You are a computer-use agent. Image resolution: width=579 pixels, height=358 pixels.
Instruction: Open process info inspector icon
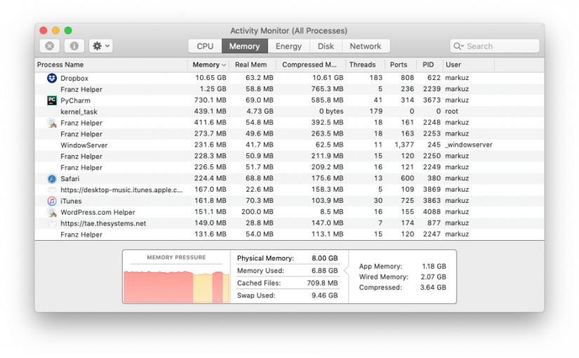[x=74, y=46]
